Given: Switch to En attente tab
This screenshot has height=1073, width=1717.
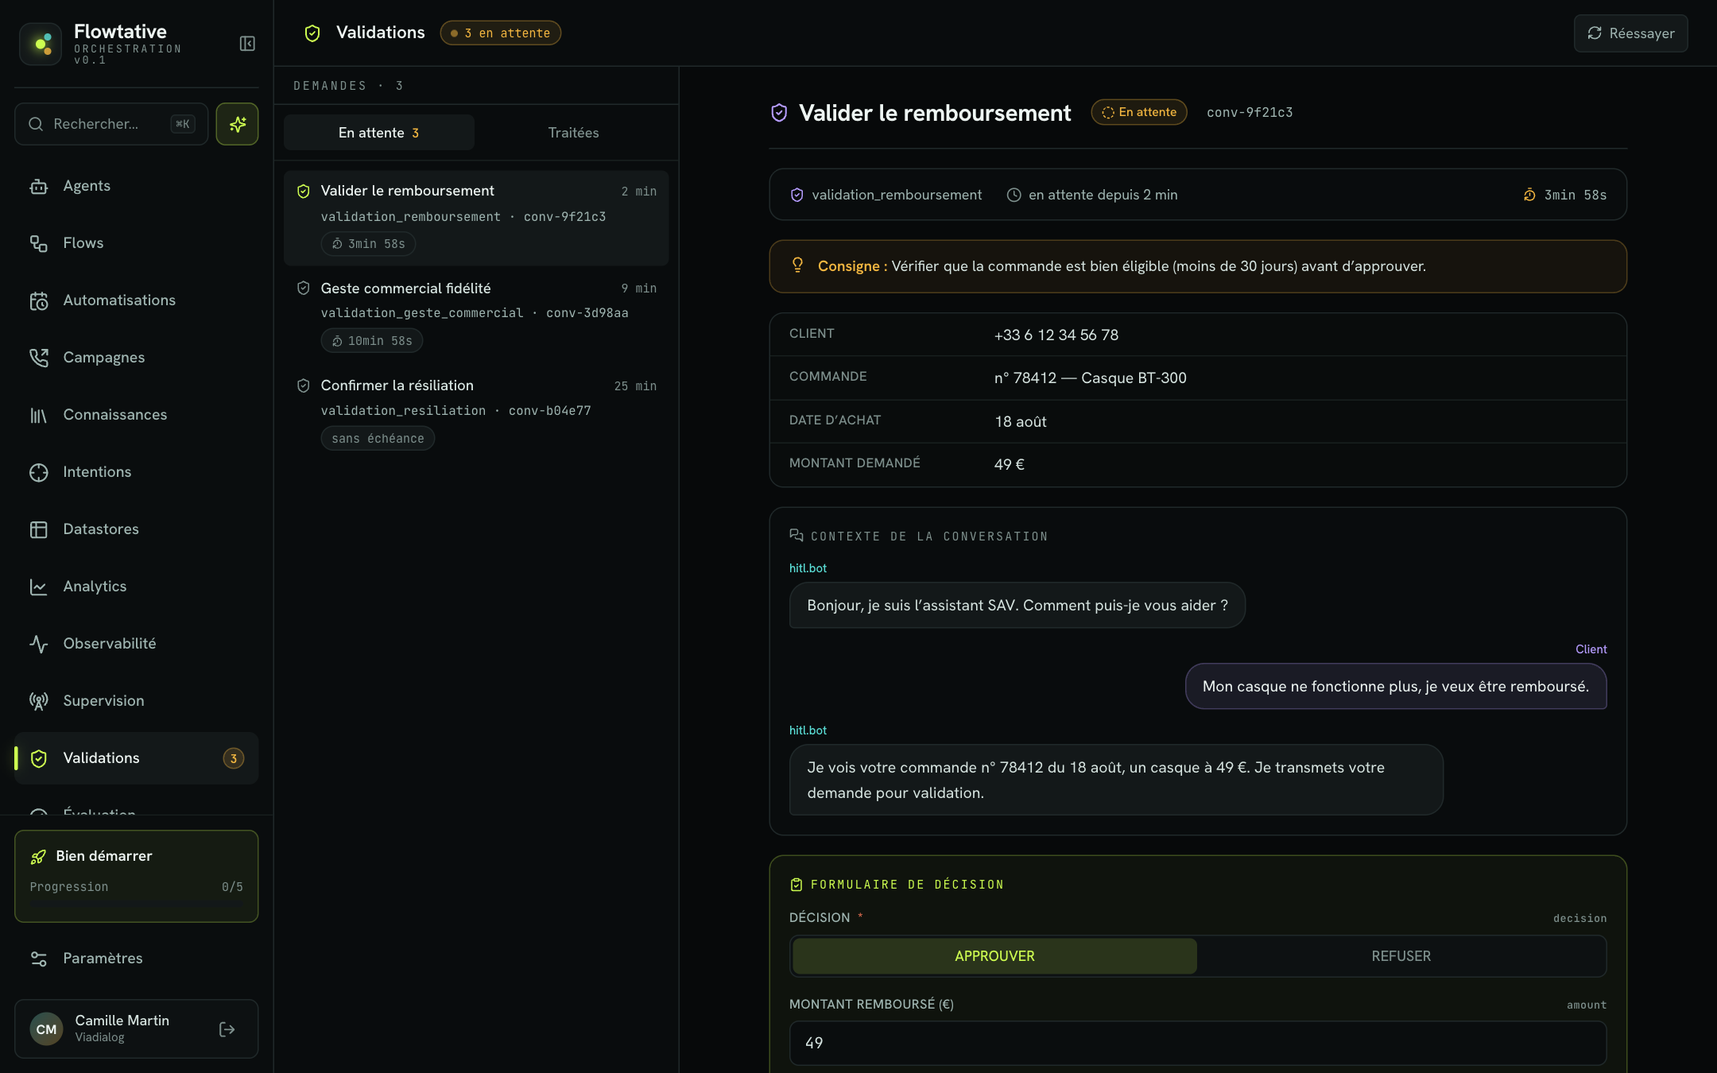Looking at the screenshot, I should (379, 133).
